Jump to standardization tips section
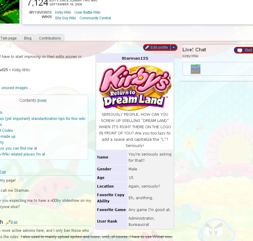 pos(43,118)
